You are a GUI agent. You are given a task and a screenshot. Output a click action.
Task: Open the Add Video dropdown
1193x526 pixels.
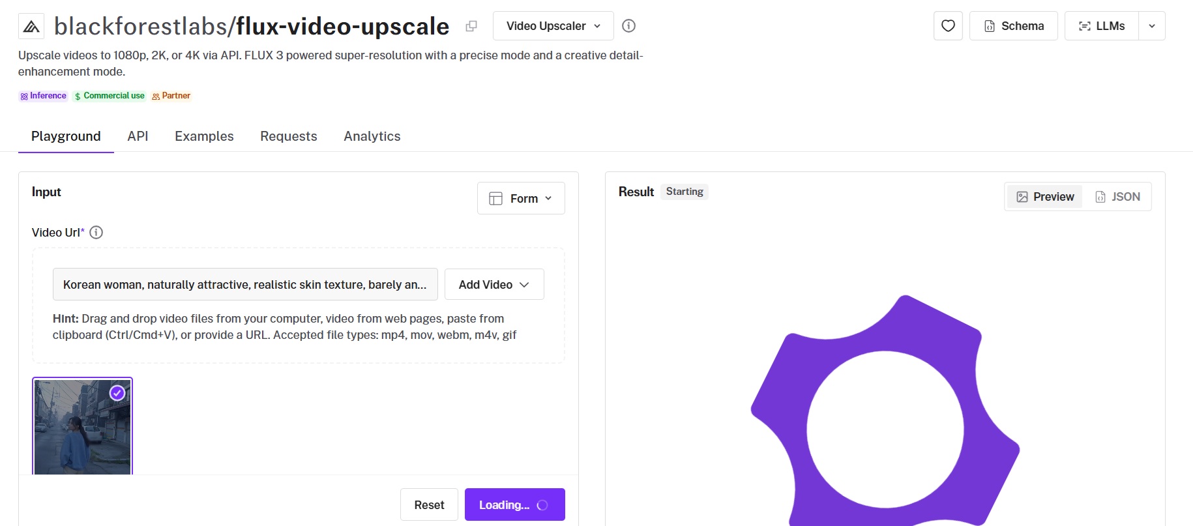pos(494,284)
